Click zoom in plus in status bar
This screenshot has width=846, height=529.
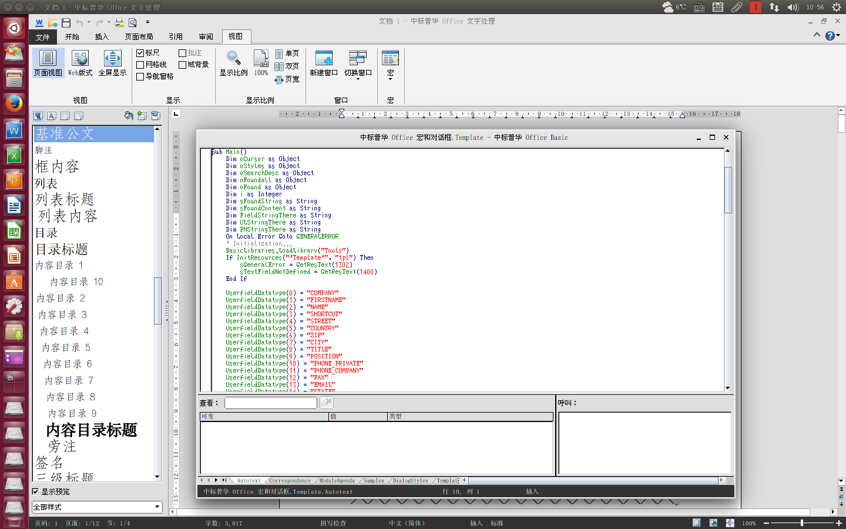838,523
